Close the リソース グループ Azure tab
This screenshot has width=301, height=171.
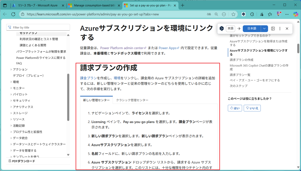click(63, 6)
